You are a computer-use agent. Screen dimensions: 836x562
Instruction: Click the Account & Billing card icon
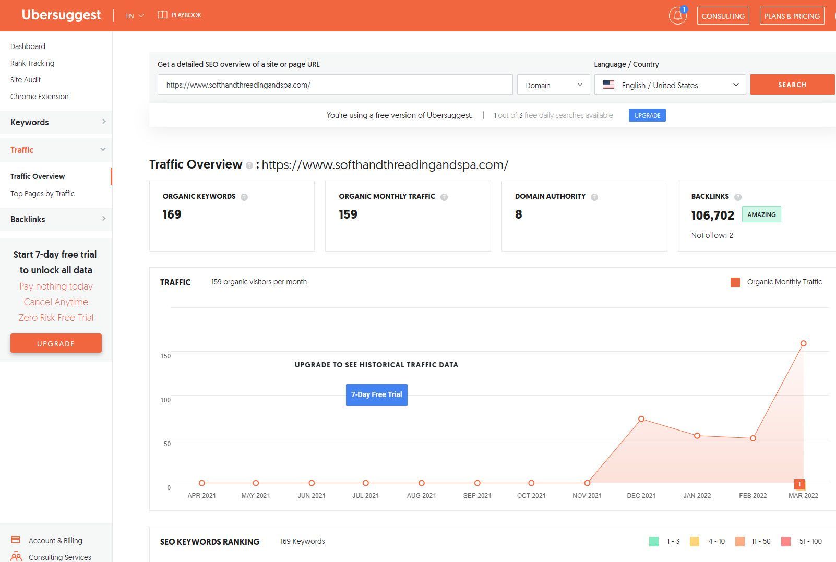(16, 540)
